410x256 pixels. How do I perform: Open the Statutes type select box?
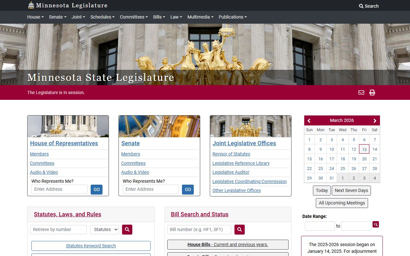click(x=104, y=229)
